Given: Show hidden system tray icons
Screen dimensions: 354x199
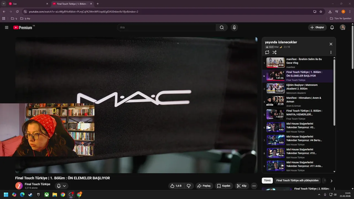Looking at the screenshot, I should 319,195.
